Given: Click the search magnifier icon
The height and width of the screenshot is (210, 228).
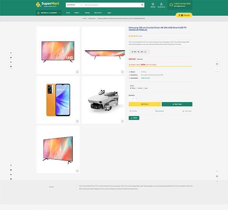Looking at the screenshot, I should coord(142,5).
